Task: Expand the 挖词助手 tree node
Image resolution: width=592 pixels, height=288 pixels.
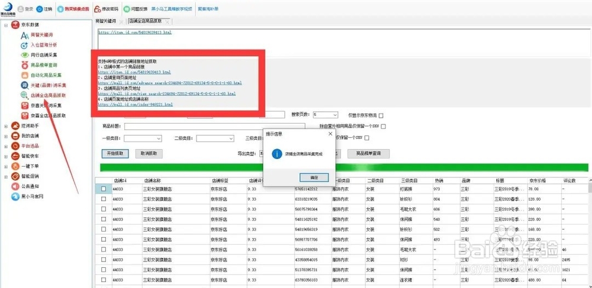Action: click(6, 126)
